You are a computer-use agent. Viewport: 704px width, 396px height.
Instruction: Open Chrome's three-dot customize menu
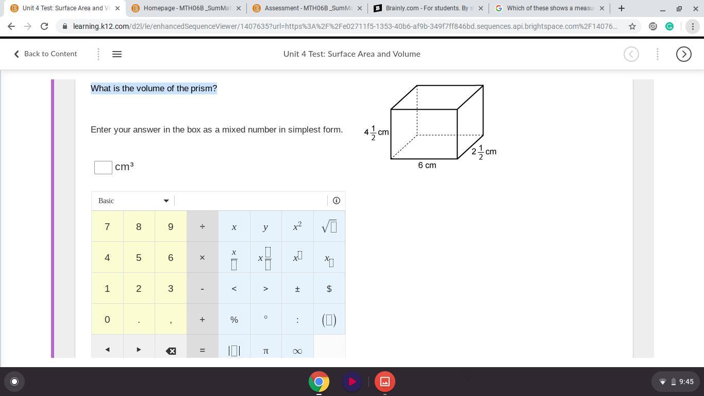click(693, 26)
